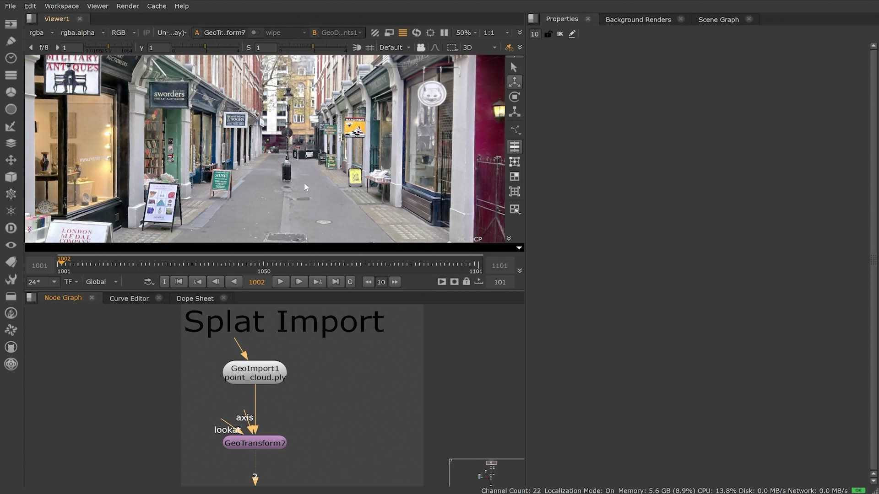Select the Roto tool in left toolbar

pos(11,41)
